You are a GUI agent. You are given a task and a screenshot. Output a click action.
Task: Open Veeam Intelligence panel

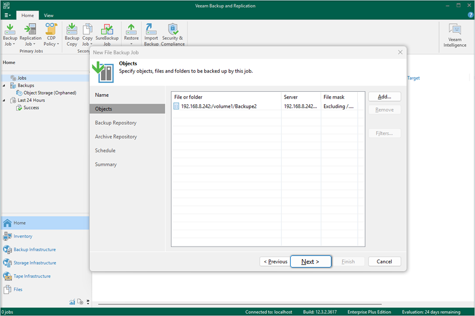(x=455, y=36)
